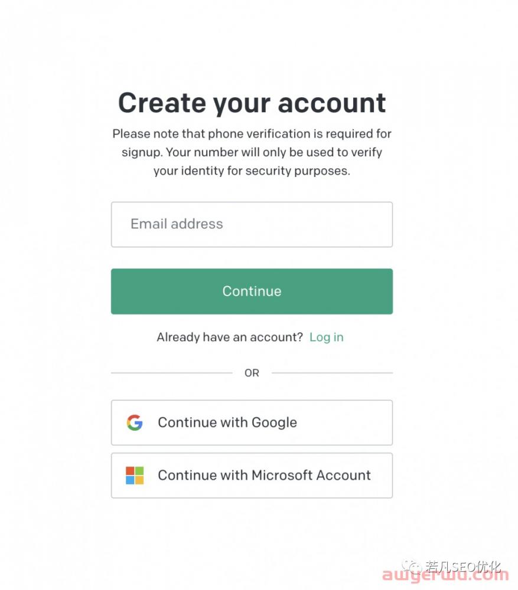Click the Google G logo icon

click(135, 422)
